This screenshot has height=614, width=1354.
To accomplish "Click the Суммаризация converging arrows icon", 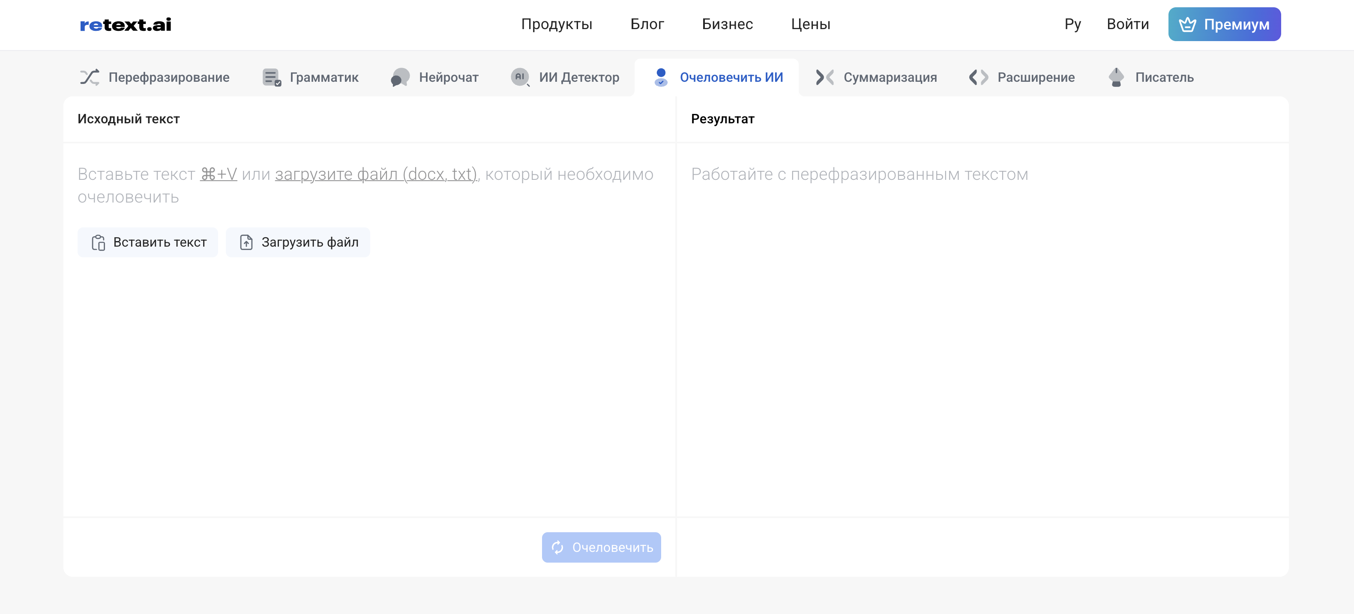I will click(x=825, y=77).
